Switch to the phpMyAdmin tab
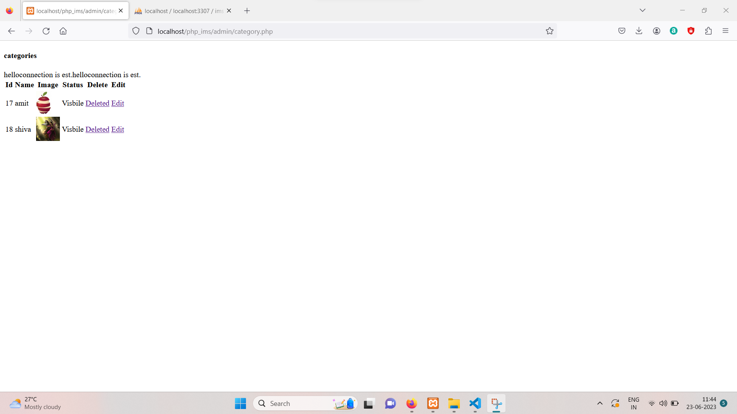The image size is (737, 414). coord(180,10)
